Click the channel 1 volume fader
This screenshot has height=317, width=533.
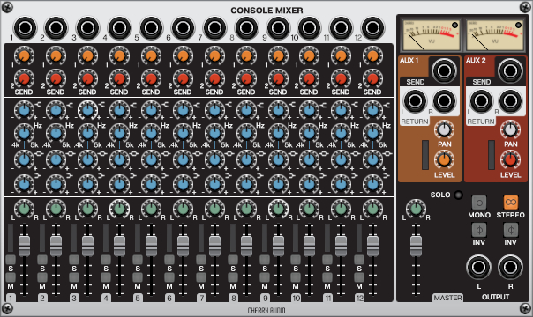[24, 247]
